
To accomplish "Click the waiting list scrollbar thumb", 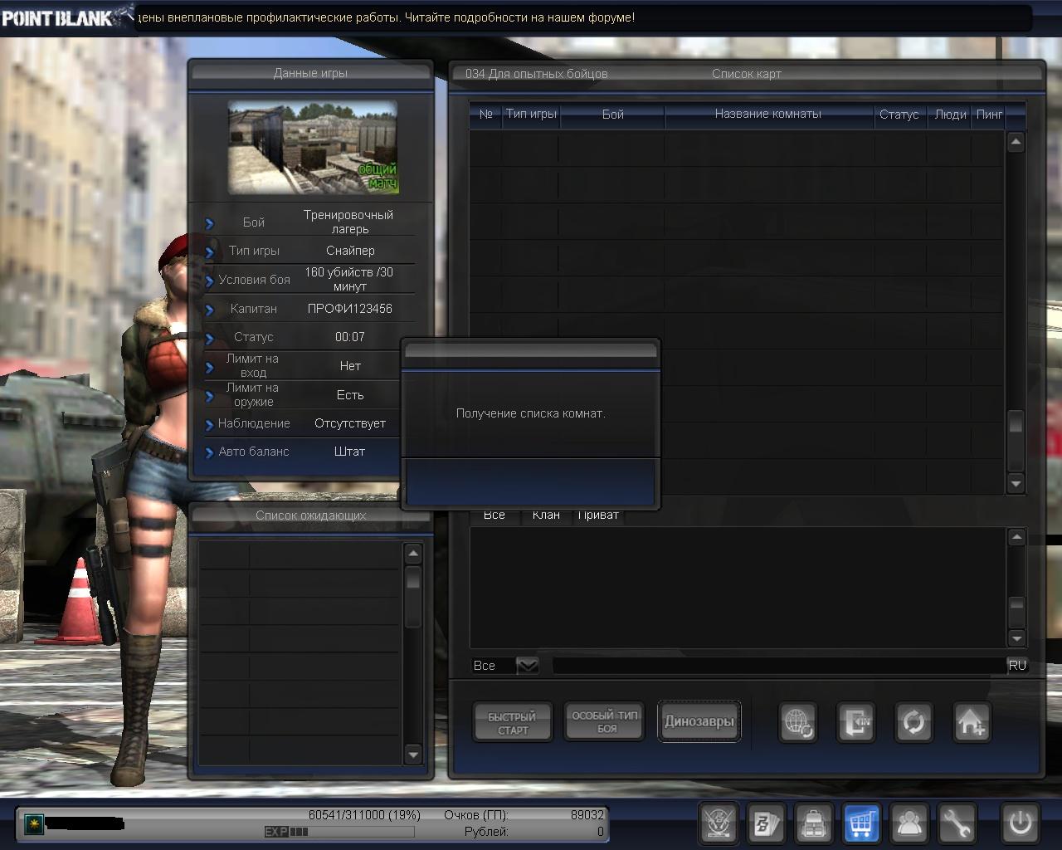I will point(413,578).
